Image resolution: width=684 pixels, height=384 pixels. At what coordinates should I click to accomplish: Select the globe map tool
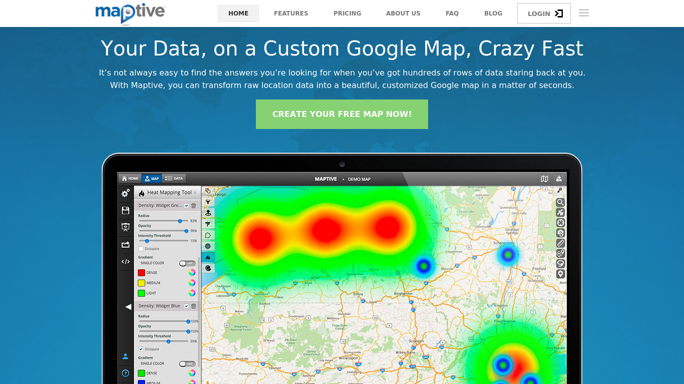pyautogui.click(x=208, y=246)
